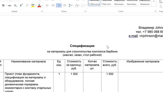Click 1 500 in unit cost column
The width and height of the screenshot is (163, 92).
74,74
